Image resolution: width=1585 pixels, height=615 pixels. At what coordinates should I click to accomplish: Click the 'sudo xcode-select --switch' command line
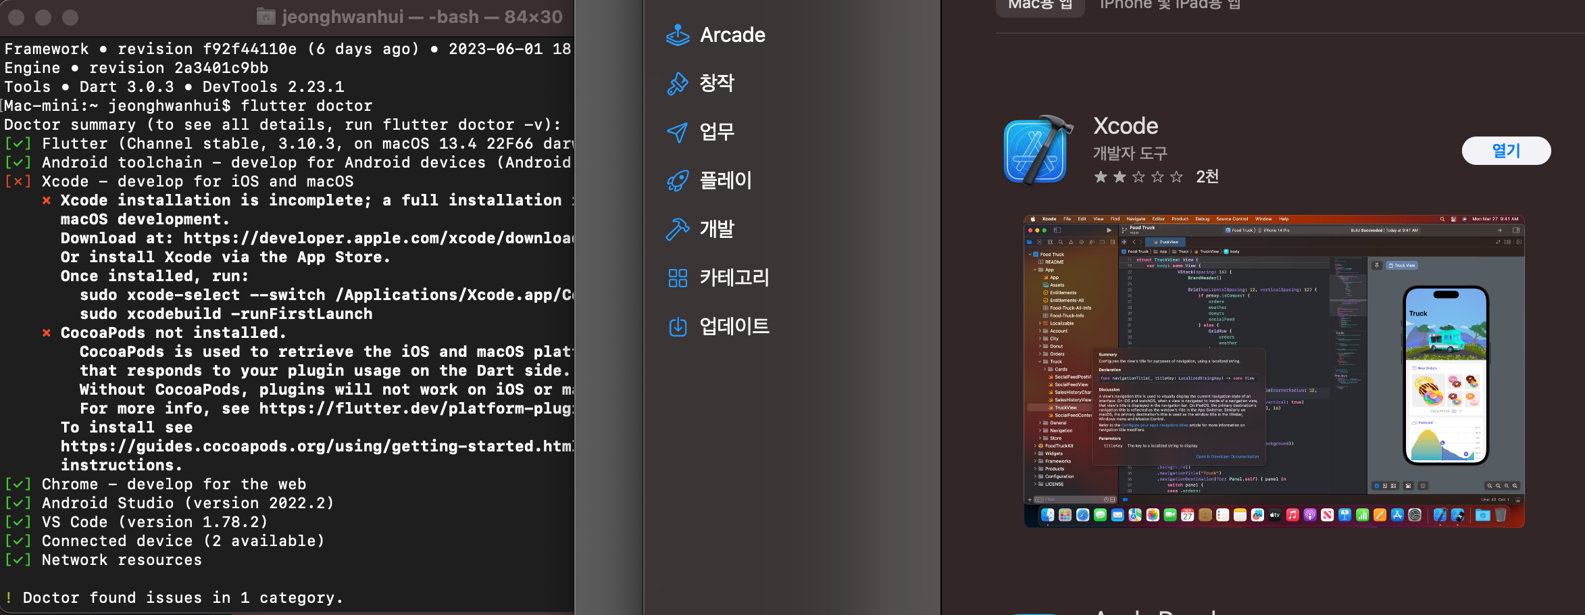tap(326, 295)
